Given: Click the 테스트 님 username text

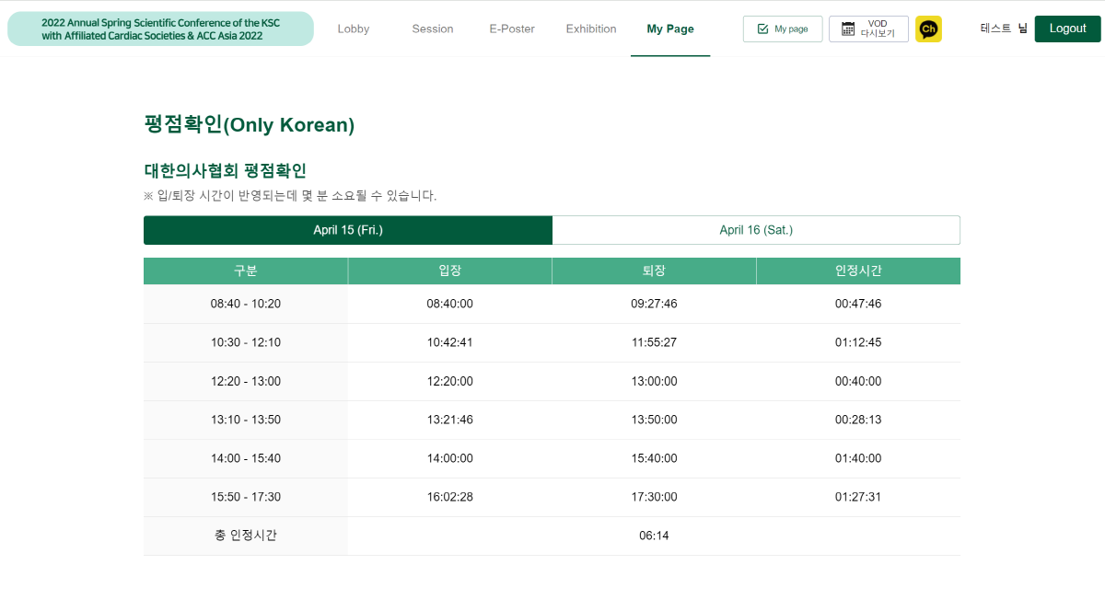Looking at the screenshot, I should [x=1003, y=29].
